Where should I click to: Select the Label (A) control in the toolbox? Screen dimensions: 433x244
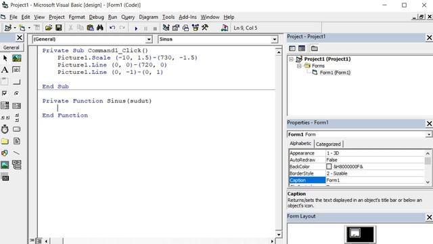[5, 70]
